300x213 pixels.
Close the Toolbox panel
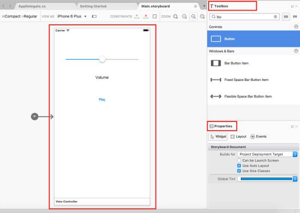point(296,6)
